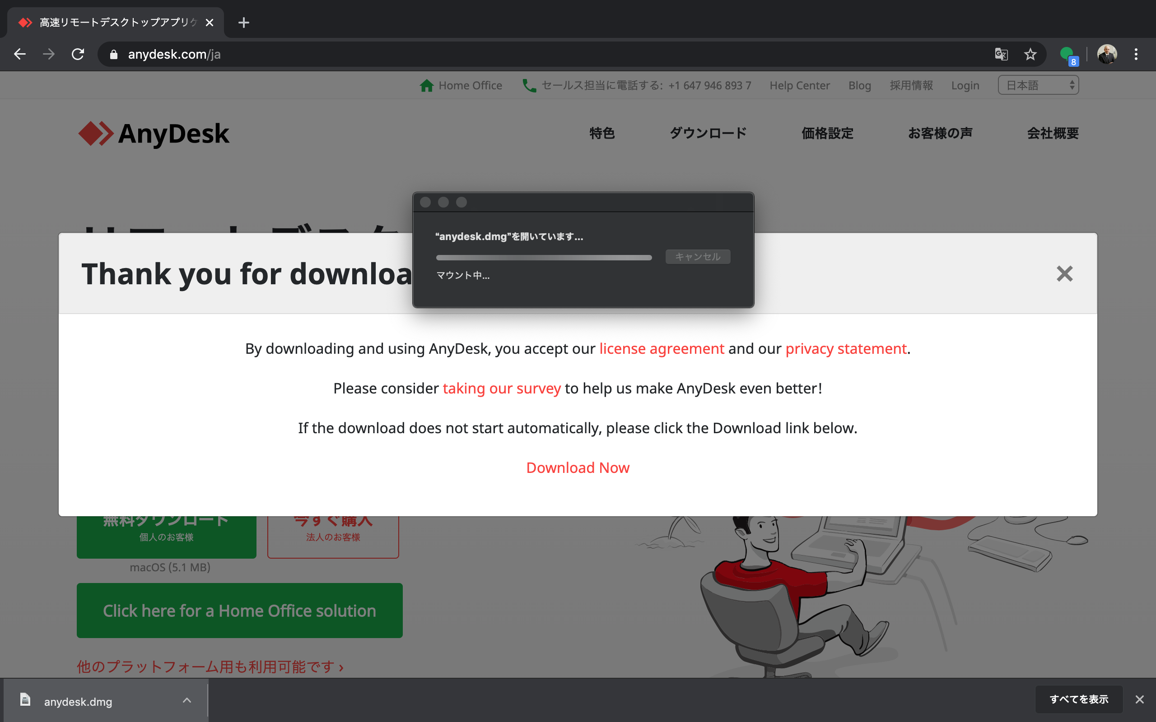Open the 採用情報 careers link

(x=911, y=85)
